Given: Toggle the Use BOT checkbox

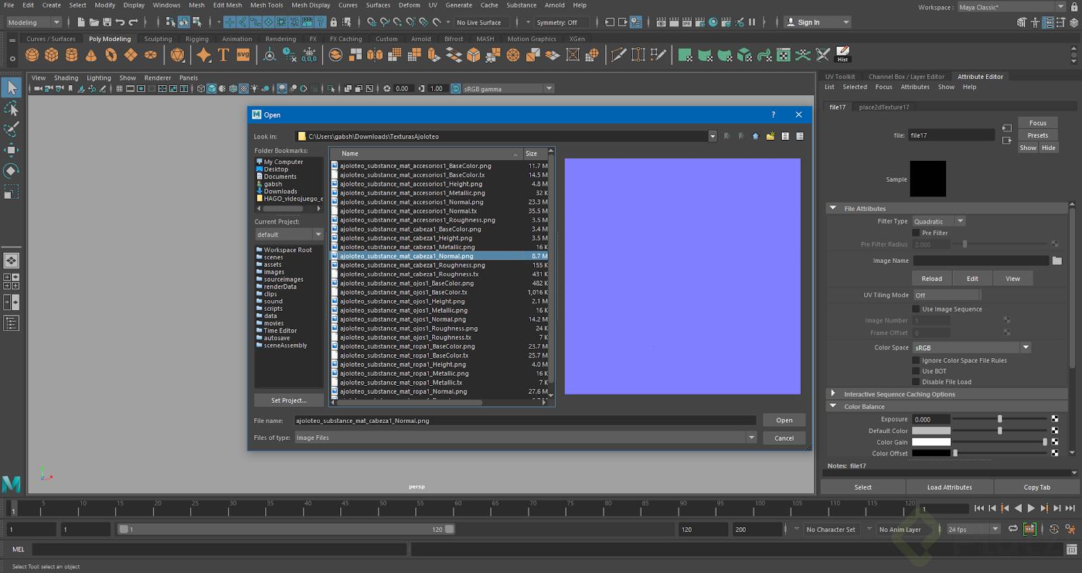Looking at the screenshot, I should [916, 371].
